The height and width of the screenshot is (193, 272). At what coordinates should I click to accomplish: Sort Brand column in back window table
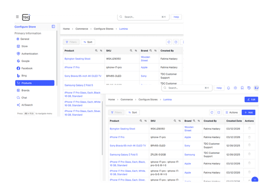156,51
